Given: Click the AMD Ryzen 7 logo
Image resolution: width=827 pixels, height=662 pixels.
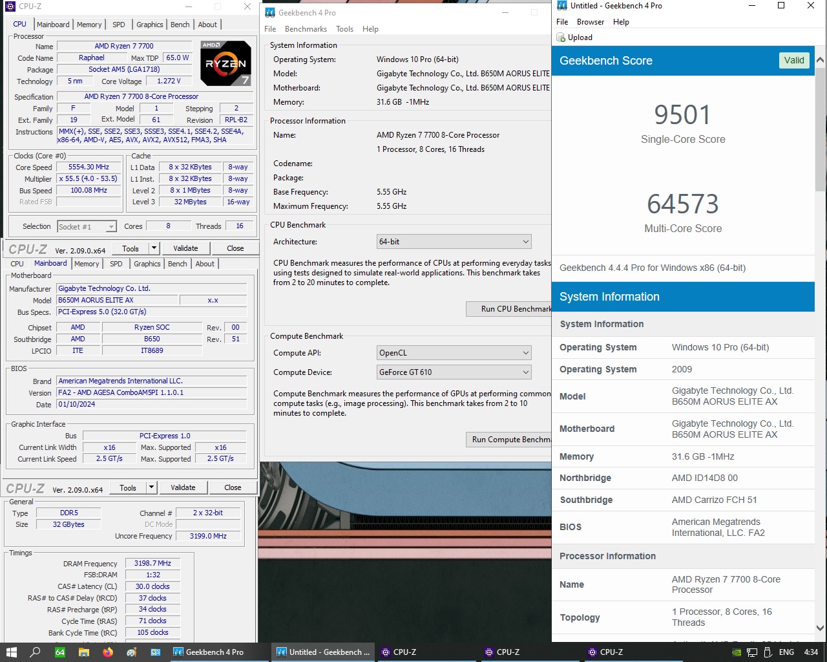Looking at the screenshot, I should tap(225, 63).
